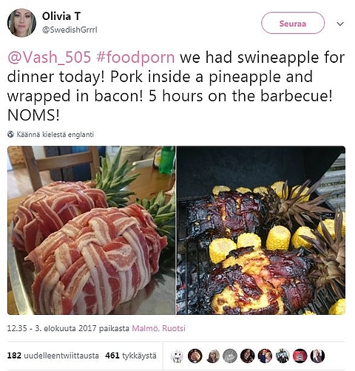Follow the account with the Seuraa button
The width and height of the screenshot is (355, 371).
[293, 23]
